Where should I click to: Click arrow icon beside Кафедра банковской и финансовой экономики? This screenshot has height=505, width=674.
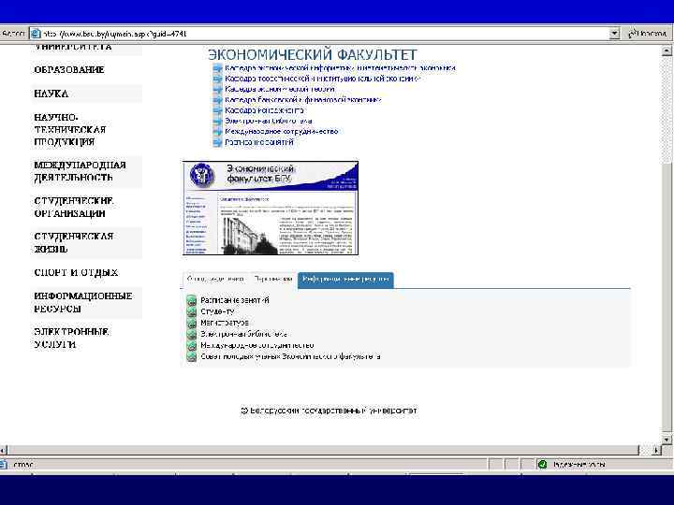[x=217, y=100]
